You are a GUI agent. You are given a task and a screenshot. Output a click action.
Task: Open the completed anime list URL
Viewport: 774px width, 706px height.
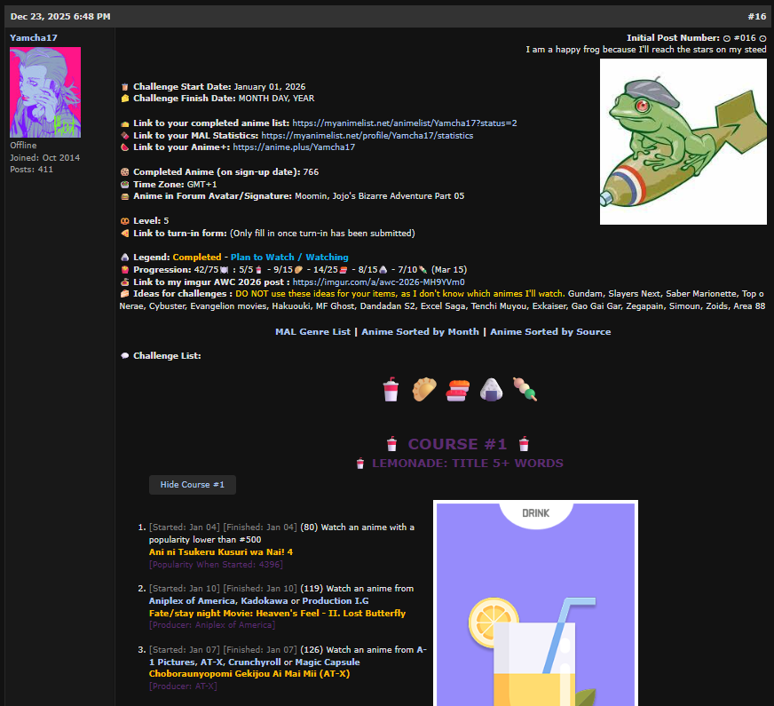coord(404,123)
